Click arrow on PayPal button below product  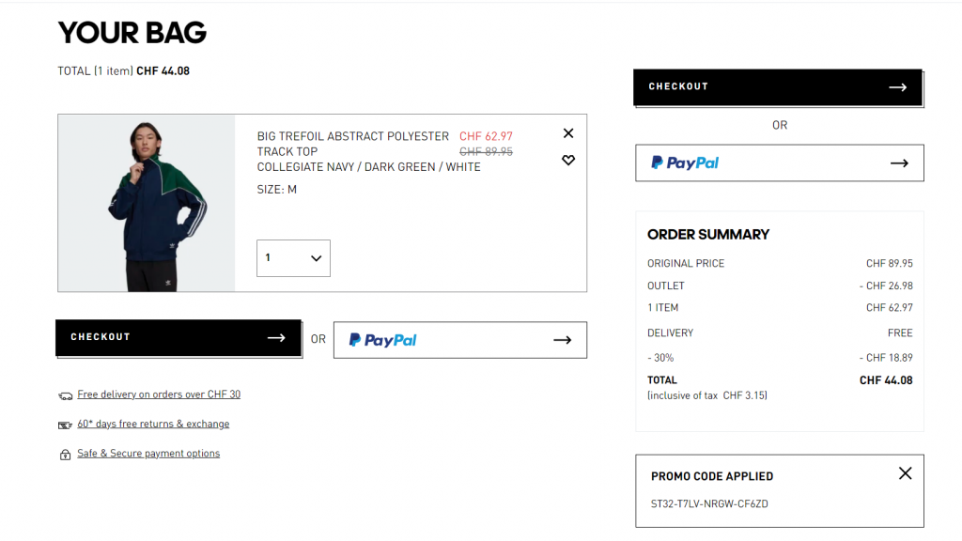click(562, 340)
